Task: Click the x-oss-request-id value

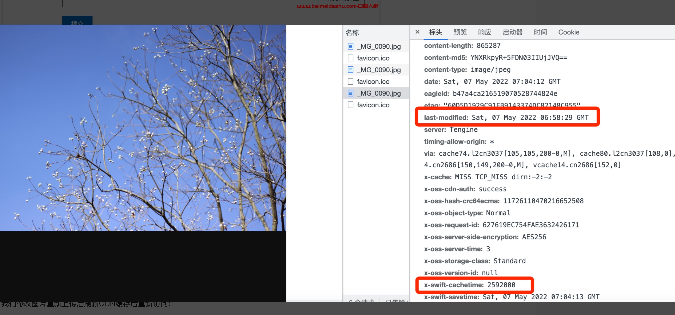Action: coord(531,225)
